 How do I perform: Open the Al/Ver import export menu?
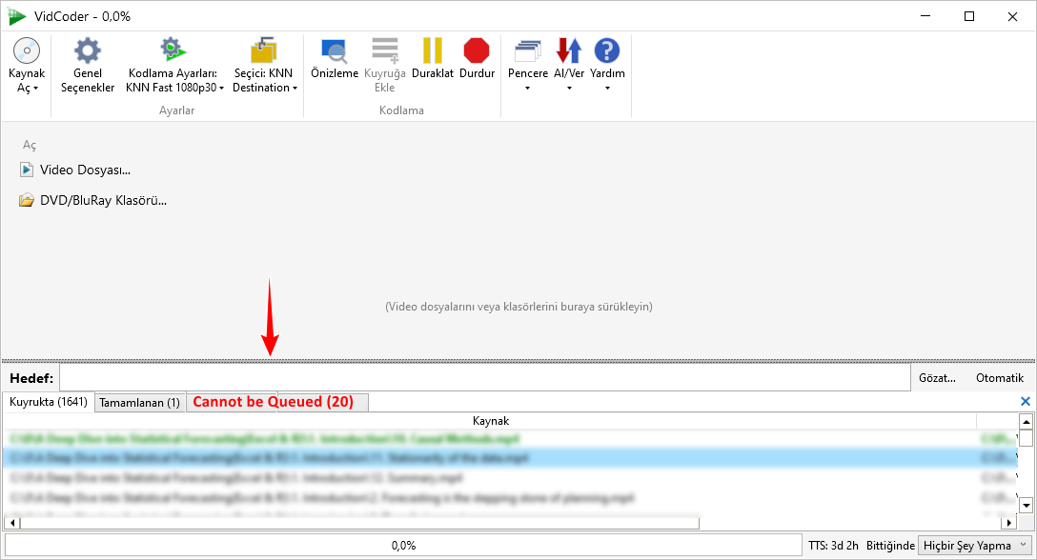click(569, 65)
